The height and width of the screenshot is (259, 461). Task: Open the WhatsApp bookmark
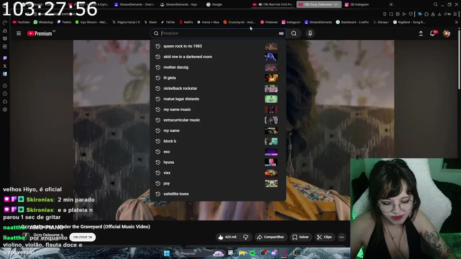(x=43, y=22)
